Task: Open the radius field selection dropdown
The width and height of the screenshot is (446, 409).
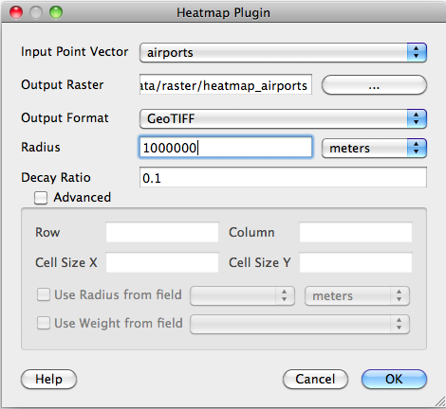Action: (242, 295)
